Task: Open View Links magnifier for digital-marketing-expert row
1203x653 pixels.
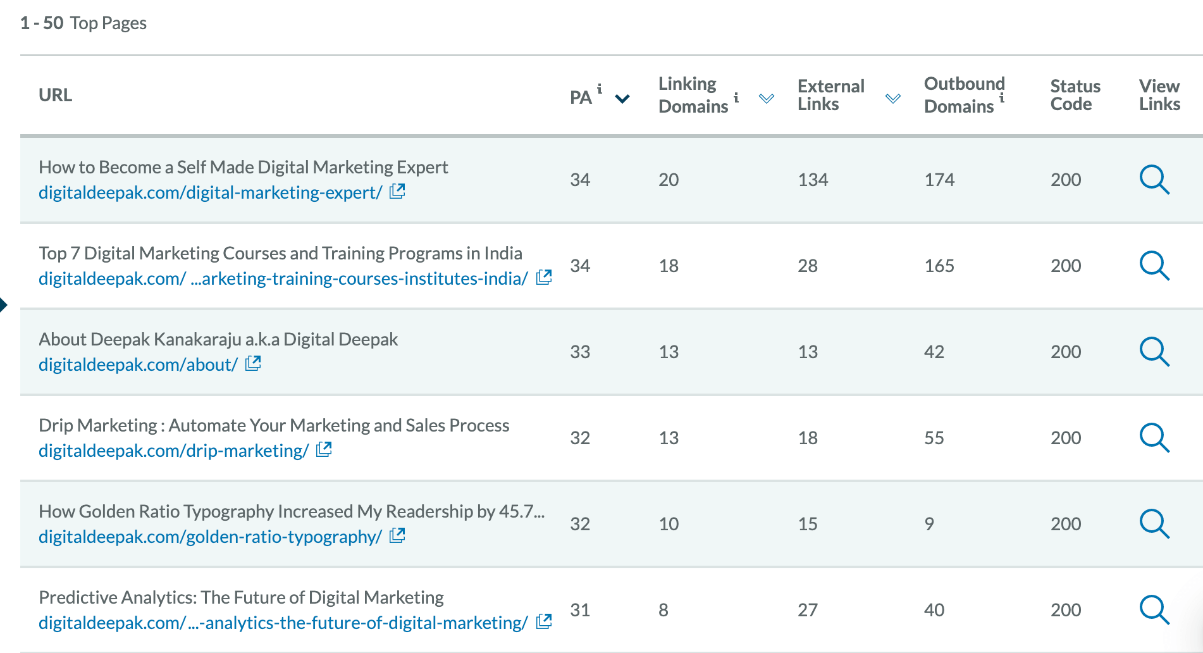Action: [1154, 180]
